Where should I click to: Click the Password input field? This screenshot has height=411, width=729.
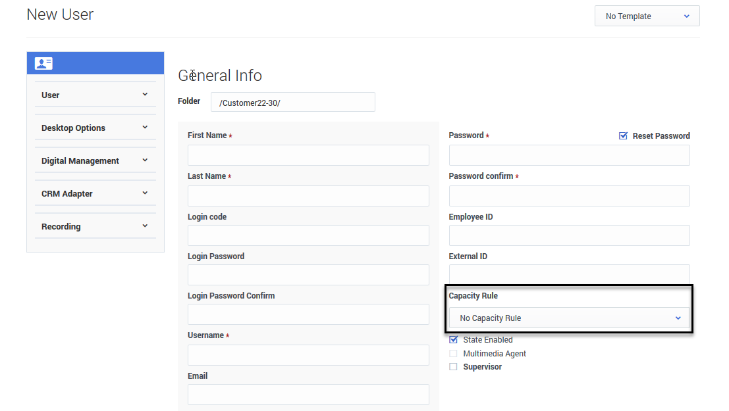point(569,155)
